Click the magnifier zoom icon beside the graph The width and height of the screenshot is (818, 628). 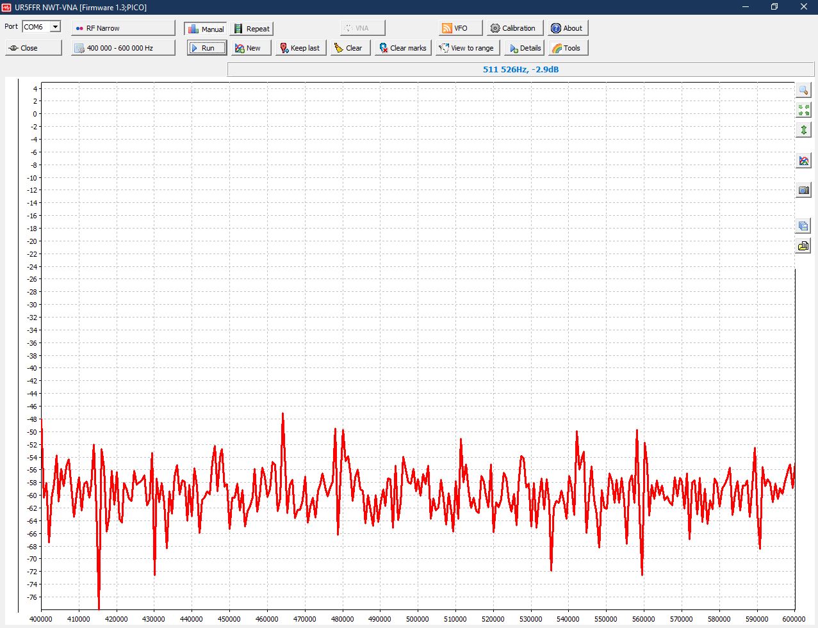[803, 90]
